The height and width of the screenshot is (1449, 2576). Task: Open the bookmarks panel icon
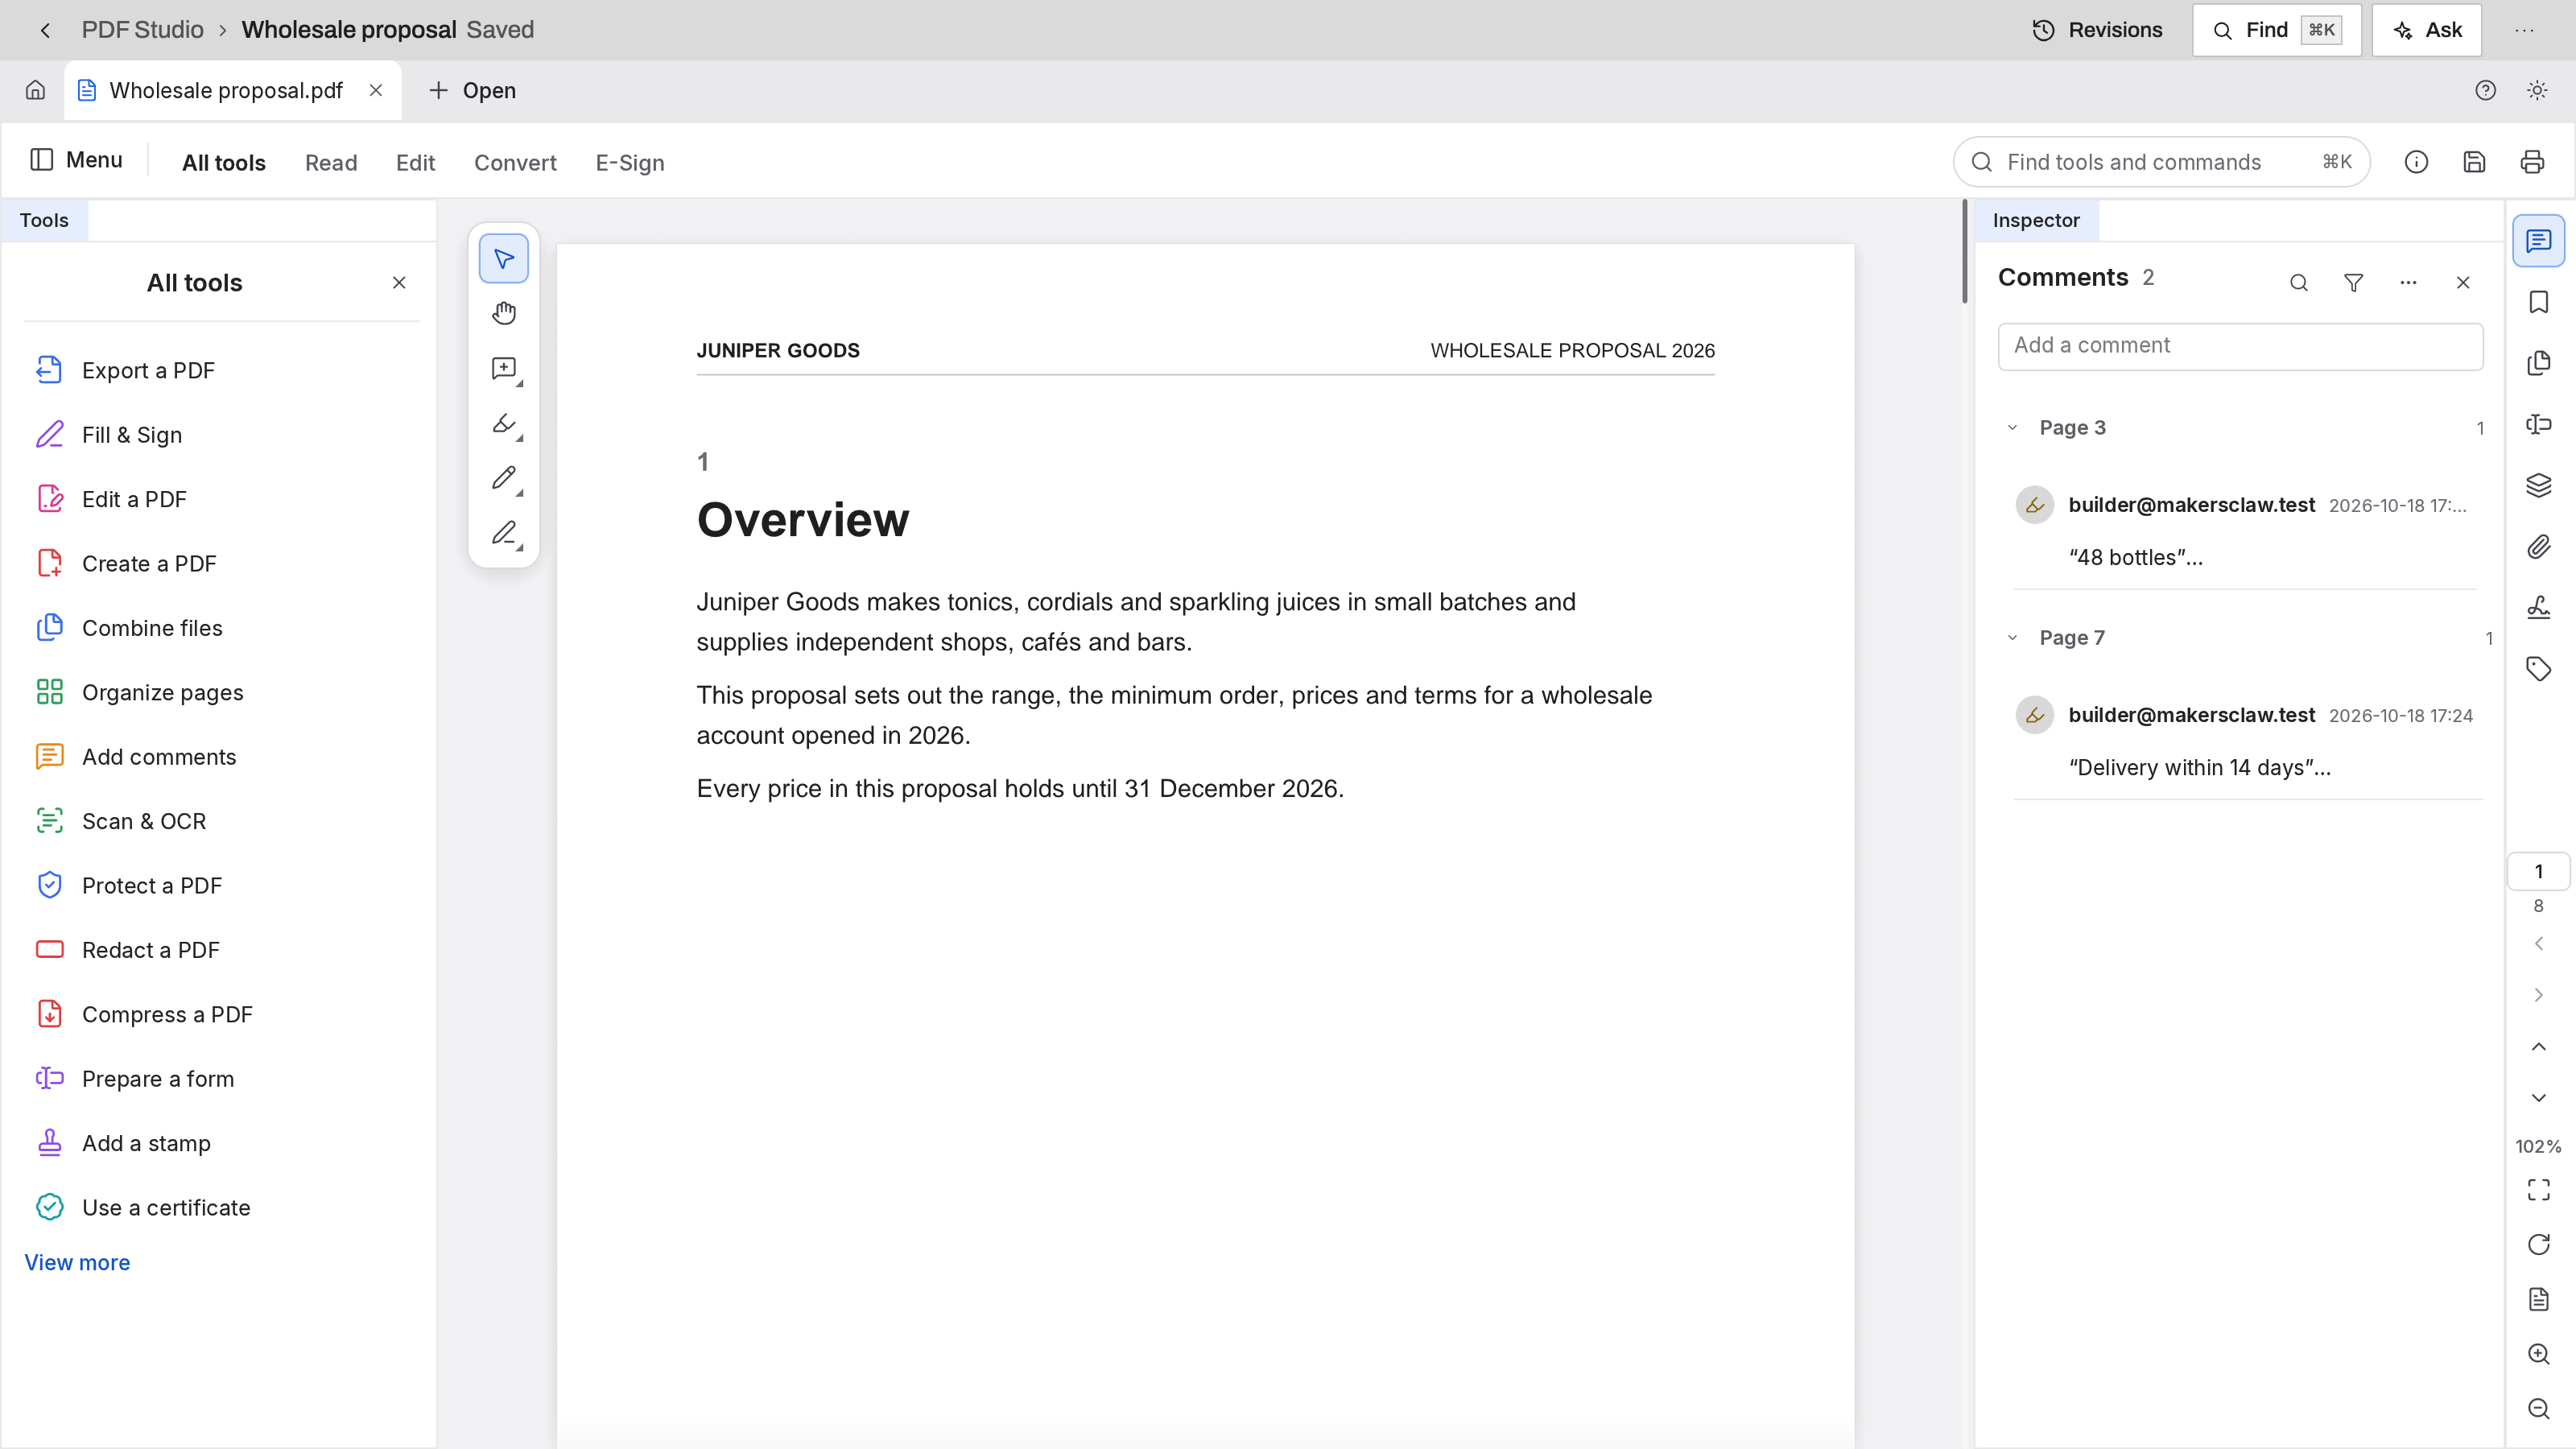pos(2538,302)
